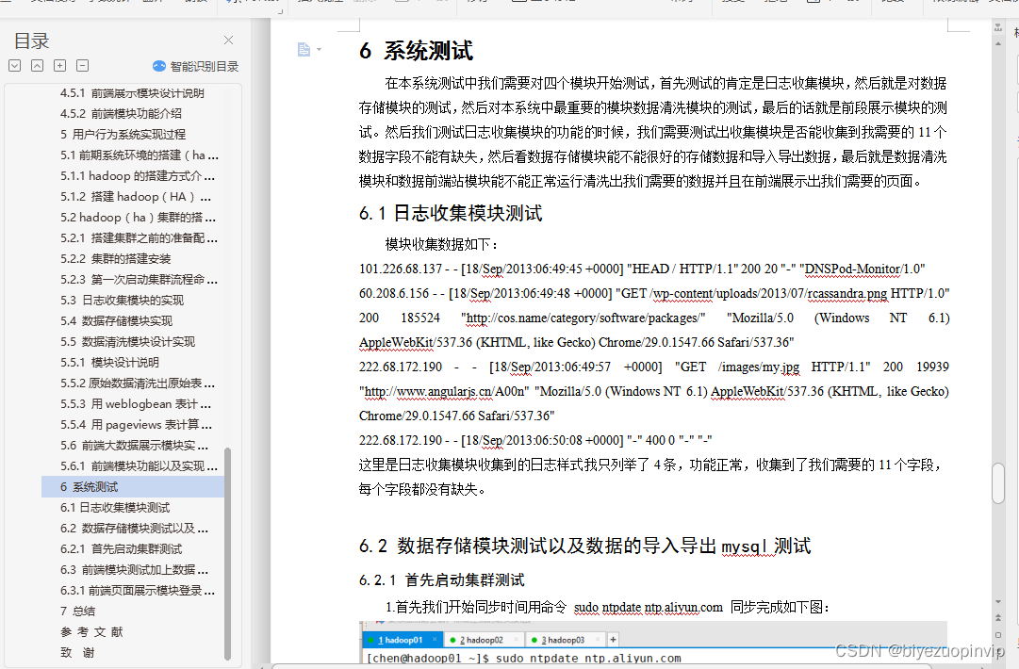Image resolution: width=1019 pixels, height=669 pixels.
Task: Click the previous page double-arrow button
Action: 998,618
